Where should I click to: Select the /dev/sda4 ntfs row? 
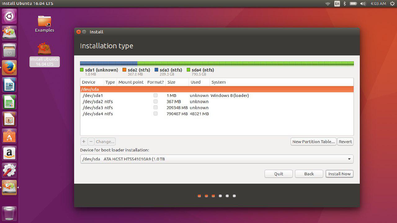pyautogui.click(x=217, y=114)
